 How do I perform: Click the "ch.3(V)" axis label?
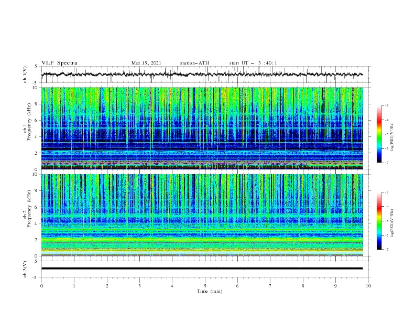click(x=25, y=269)
